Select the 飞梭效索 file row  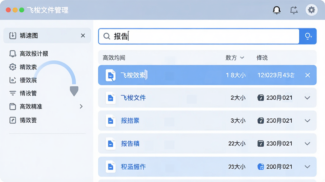[x=207, y=75]
